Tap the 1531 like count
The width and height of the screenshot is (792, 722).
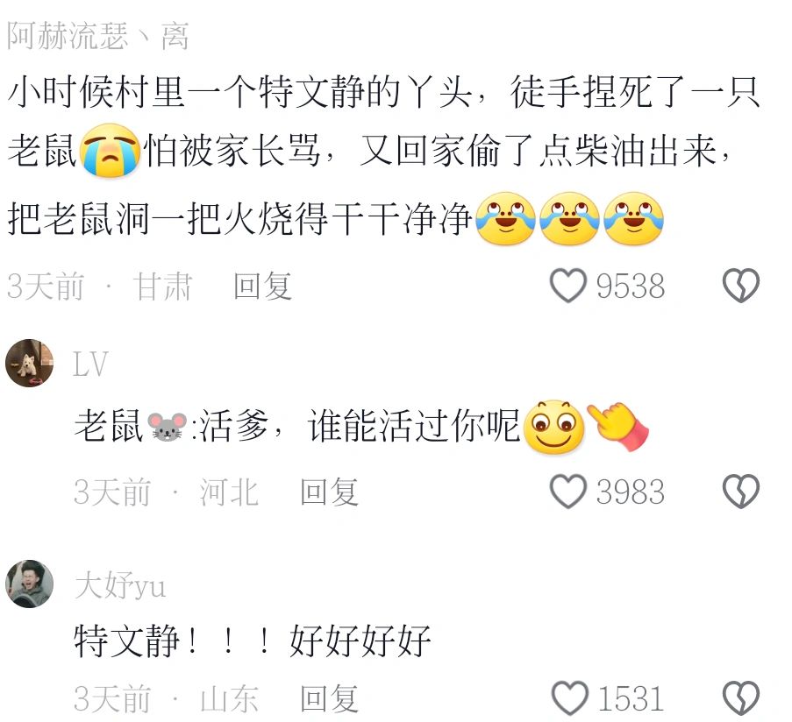tap(631, 699)
